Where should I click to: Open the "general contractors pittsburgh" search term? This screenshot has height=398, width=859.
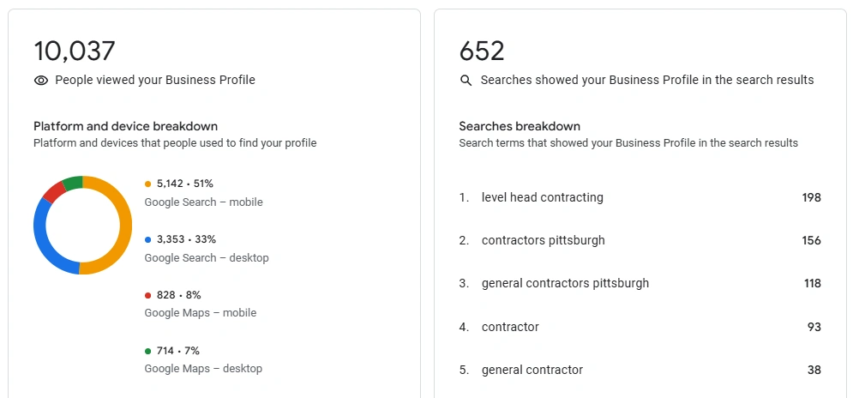click(565, 283)
